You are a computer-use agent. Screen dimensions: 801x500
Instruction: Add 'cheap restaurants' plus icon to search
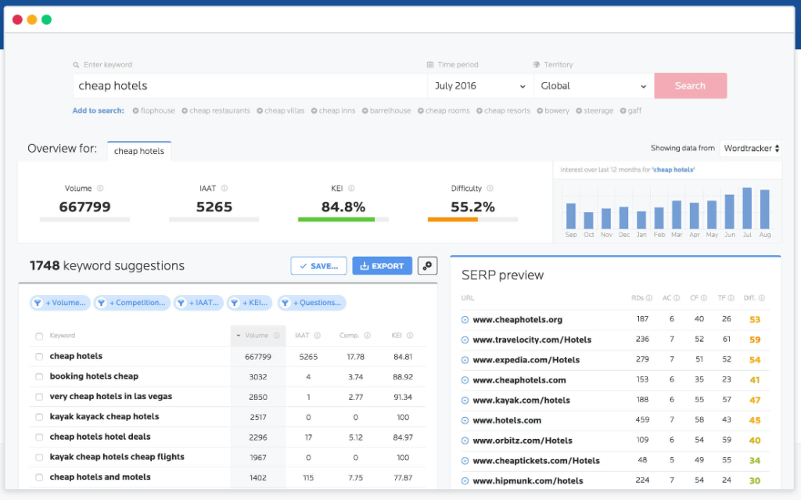(185, 111)
